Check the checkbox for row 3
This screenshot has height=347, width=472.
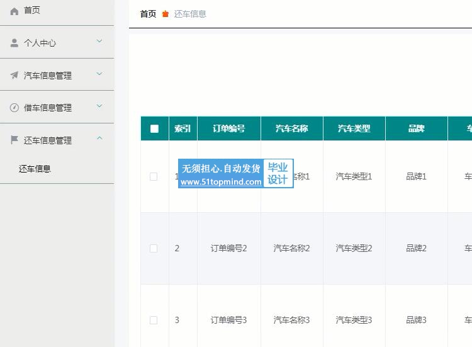(154, 321)
